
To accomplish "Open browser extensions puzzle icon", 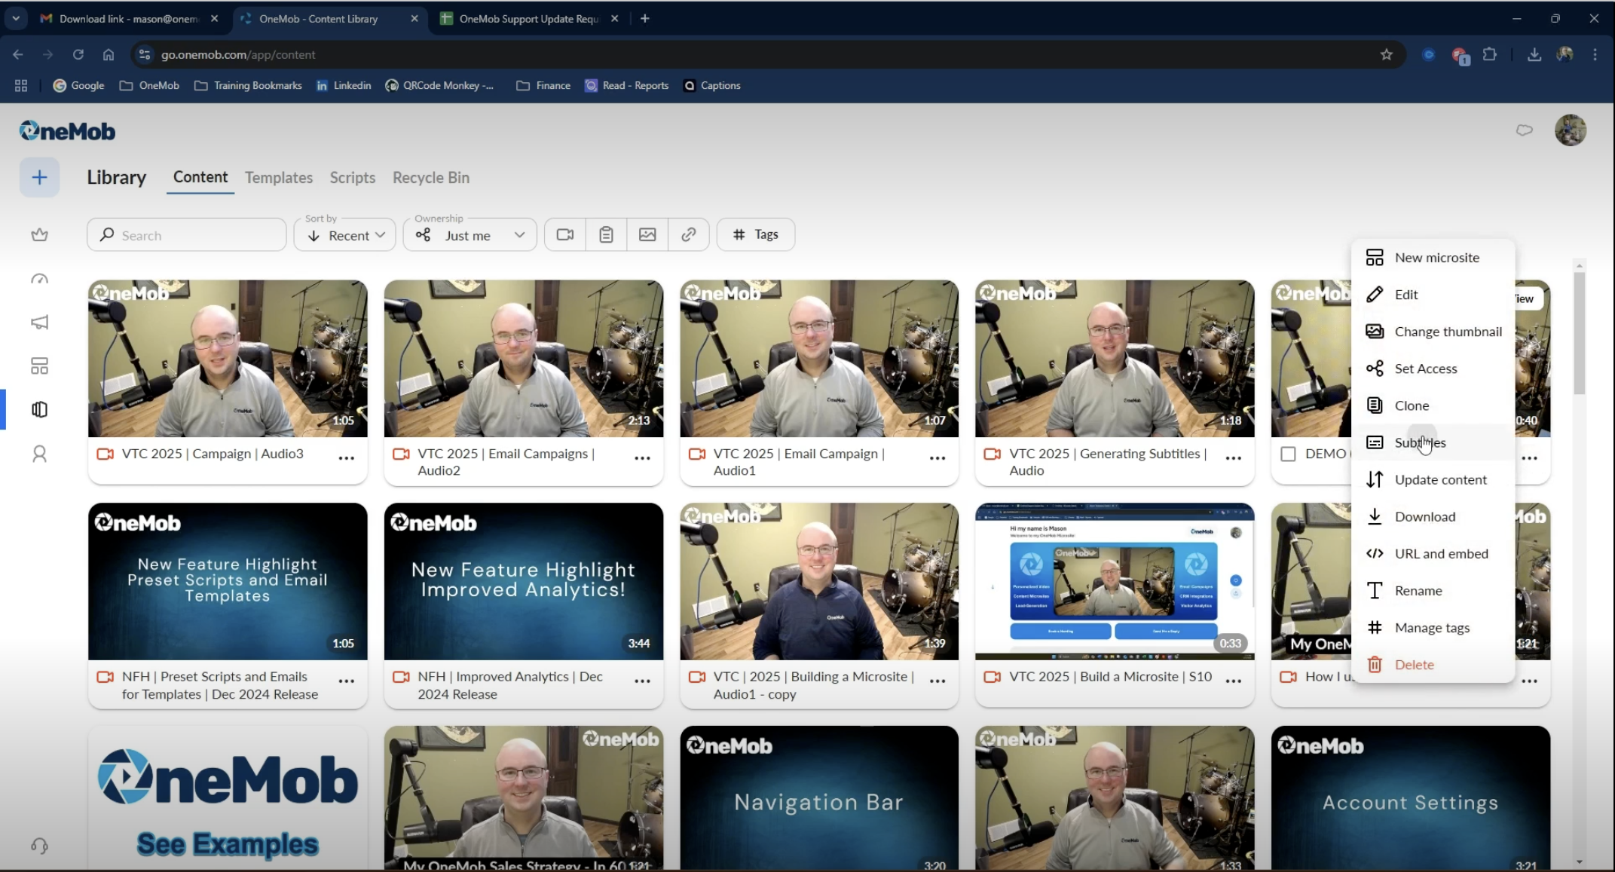I will tap(1489, 54).
